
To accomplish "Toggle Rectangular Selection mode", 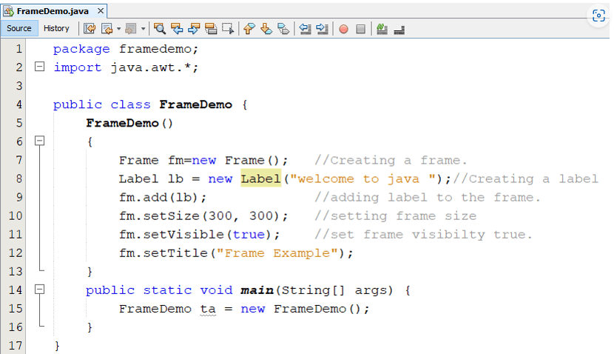I will [228, 29].
